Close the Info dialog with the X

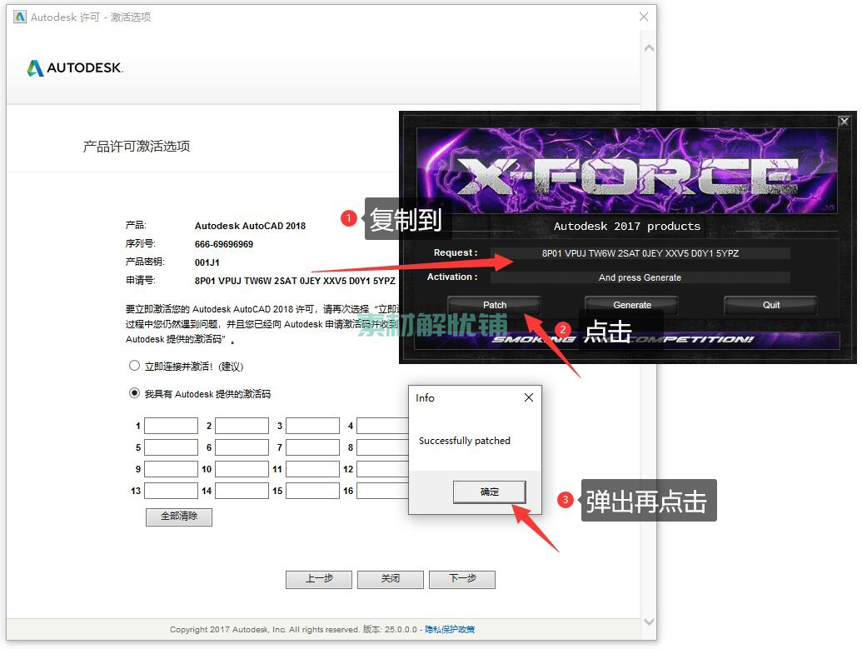(528, 397)
